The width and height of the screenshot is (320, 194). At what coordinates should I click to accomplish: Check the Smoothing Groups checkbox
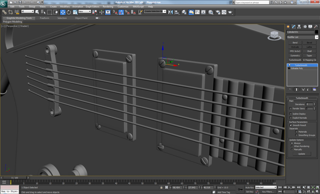296,135
